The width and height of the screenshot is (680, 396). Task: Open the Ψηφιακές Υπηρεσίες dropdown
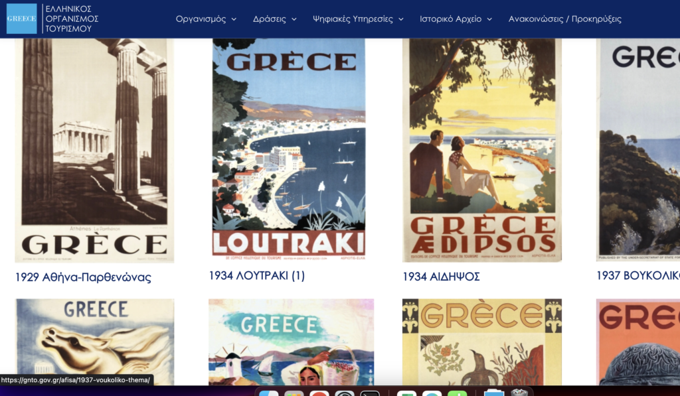pos(358,19)
